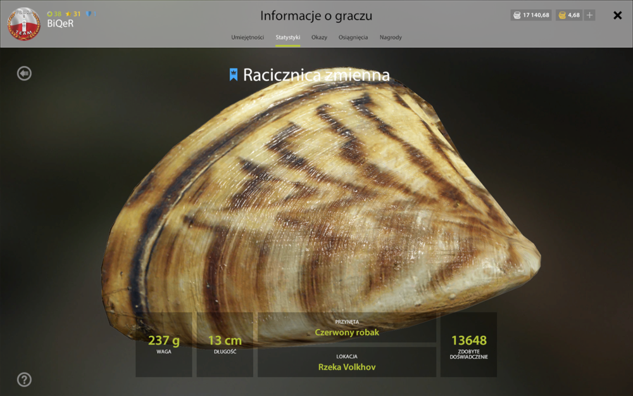
Task: Open the Umiejętności tab
Action: 248,37
